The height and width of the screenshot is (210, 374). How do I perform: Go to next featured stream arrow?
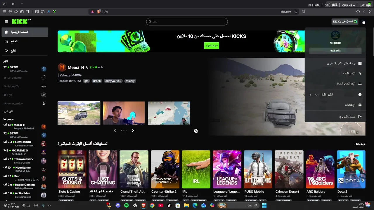coord(133,131)
